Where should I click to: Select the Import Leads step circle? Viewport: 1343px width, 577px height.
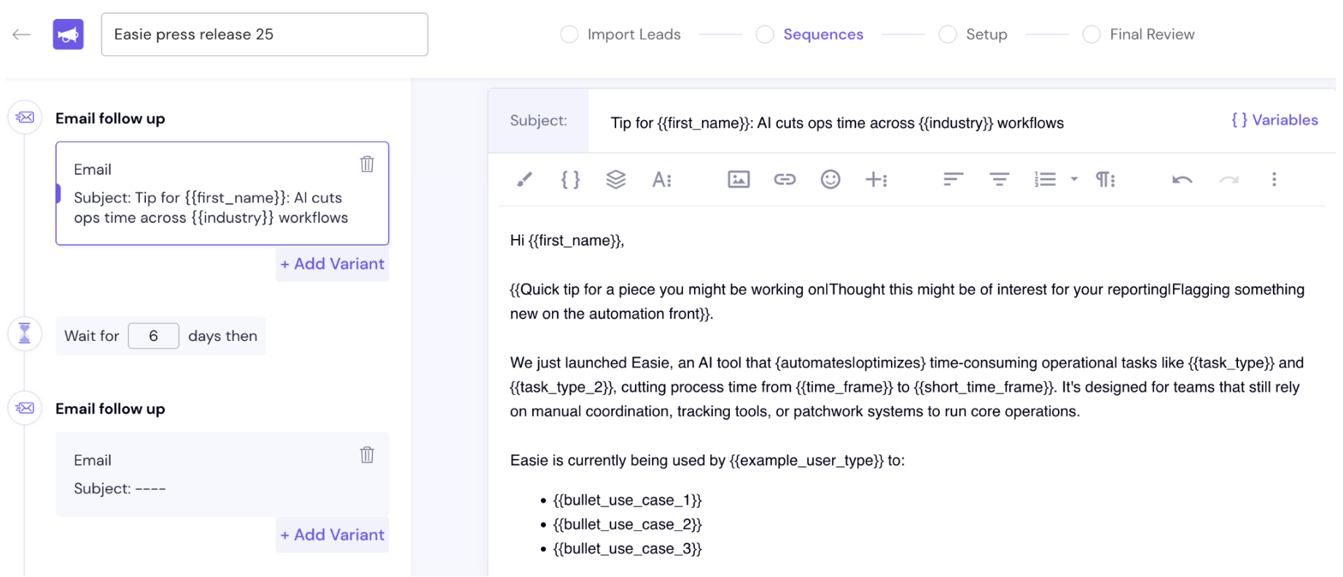click(569, 34)
